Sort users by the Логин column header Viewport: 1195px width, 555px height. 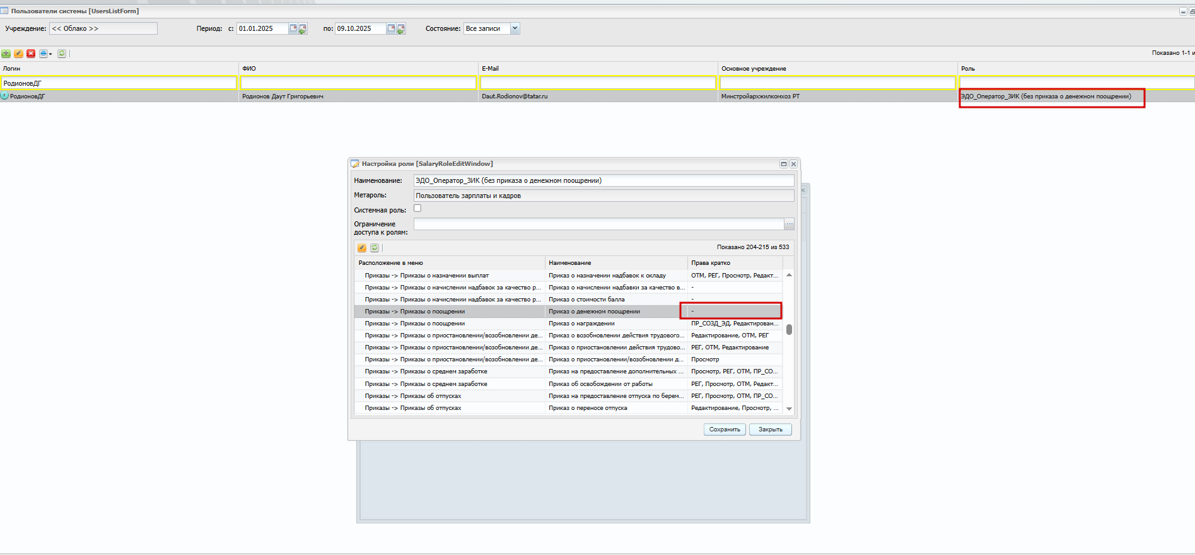click(x=119, y=69)
